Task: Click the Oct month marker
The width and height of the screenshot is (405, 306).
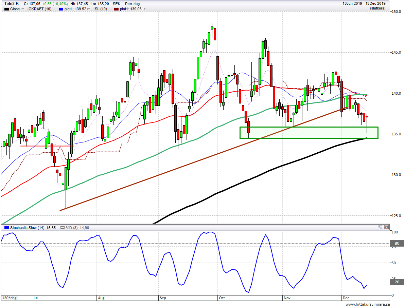Action: coord(222,298)
